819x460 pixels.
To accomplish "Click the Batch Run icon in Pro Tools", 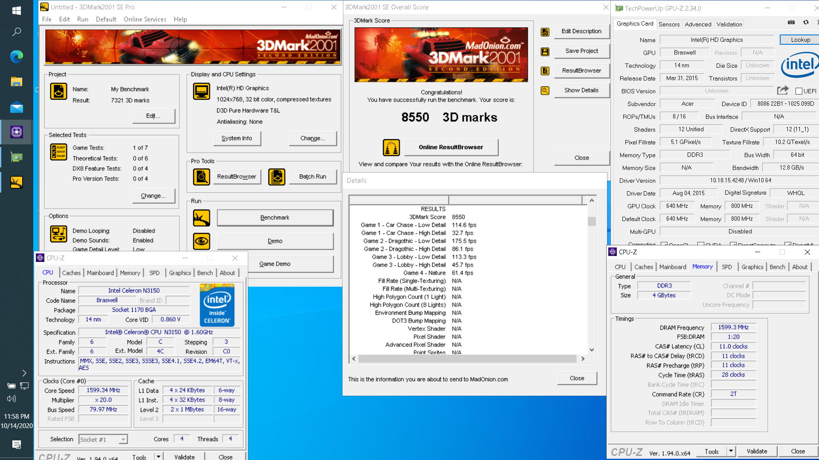I will [x=276, y=177].
